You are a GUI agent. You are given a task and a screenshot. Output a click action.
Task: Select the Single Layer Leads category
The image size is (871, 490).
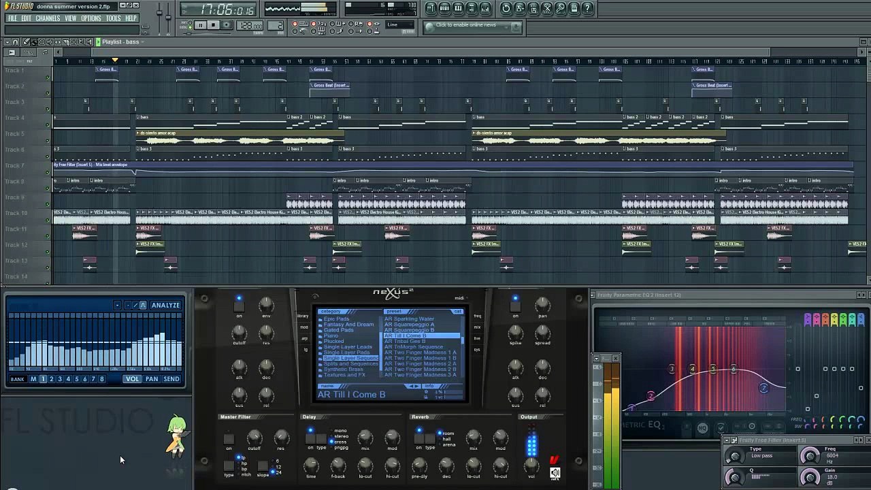[348, 347]
